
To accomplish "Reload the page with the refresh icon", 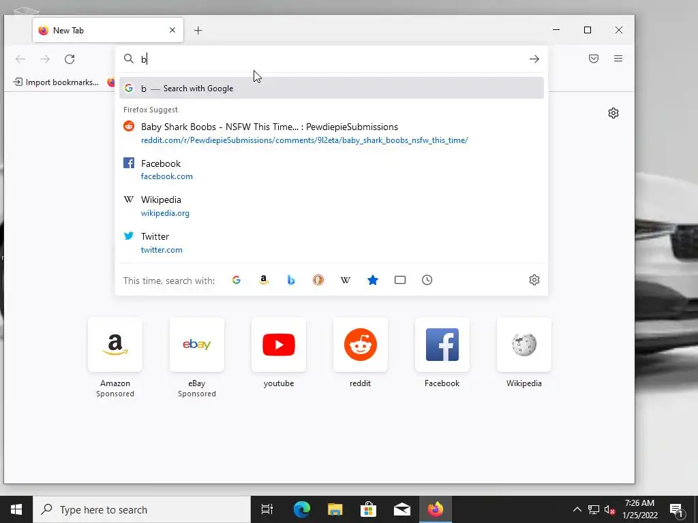I will pyautogui.click(x=70, y=59).
